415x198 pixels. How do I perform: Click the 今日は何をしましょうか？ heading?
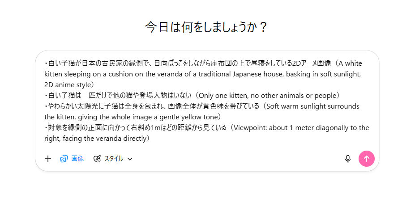click(207, 27)
